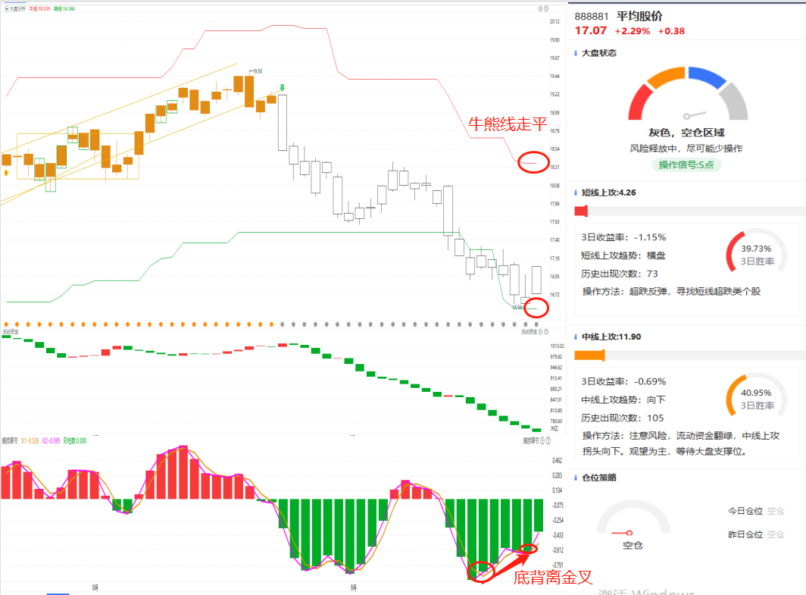The width and height of the screenshot is (806, 595).
Task: Click the X2:-0.395 indicator value
Action: tap(51, 440)
